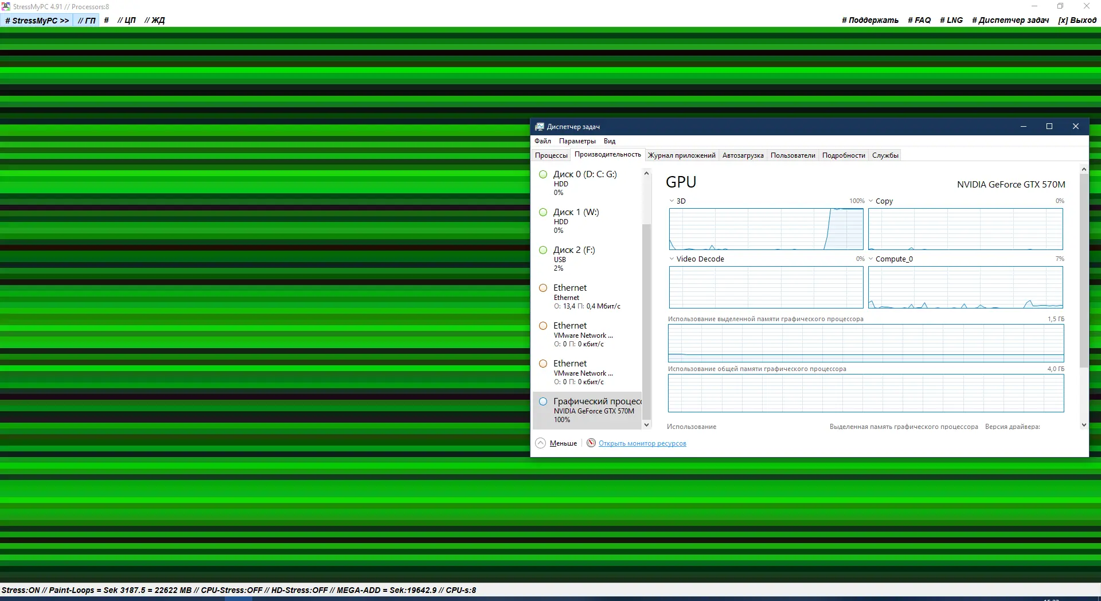
Task: Click the 4,0 ГБ memory scale value
Action: 1056,369
